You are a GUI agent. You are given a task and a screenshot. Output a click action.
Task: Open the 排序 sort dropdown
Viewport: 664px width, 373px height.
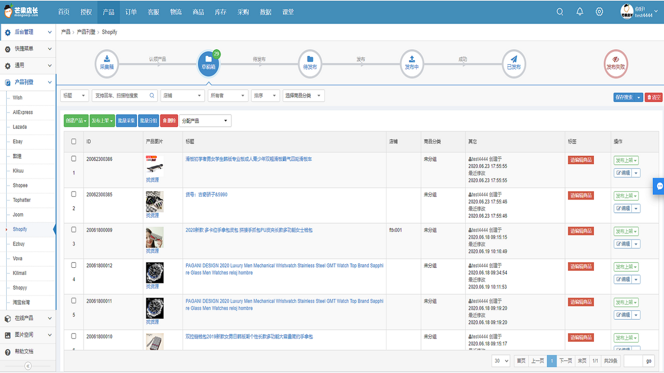click(266, 96)
